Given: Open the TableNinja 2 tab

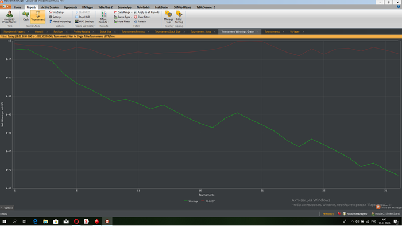Looking at the screenshot, I should [x=105, y=7].
